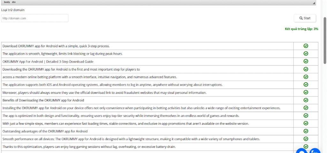Viewport: 327px width, 153px height.
Task: Click the check icon for 'Benefits of Downloading' row
Action: tap(306, 100)
